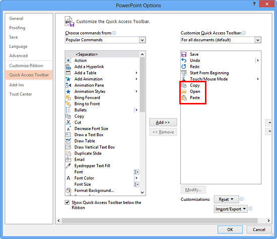The width and height of the screenshot is (277, 239).
Task: Select the <Separator> item in the commands list
Action: tap(102, 54)
